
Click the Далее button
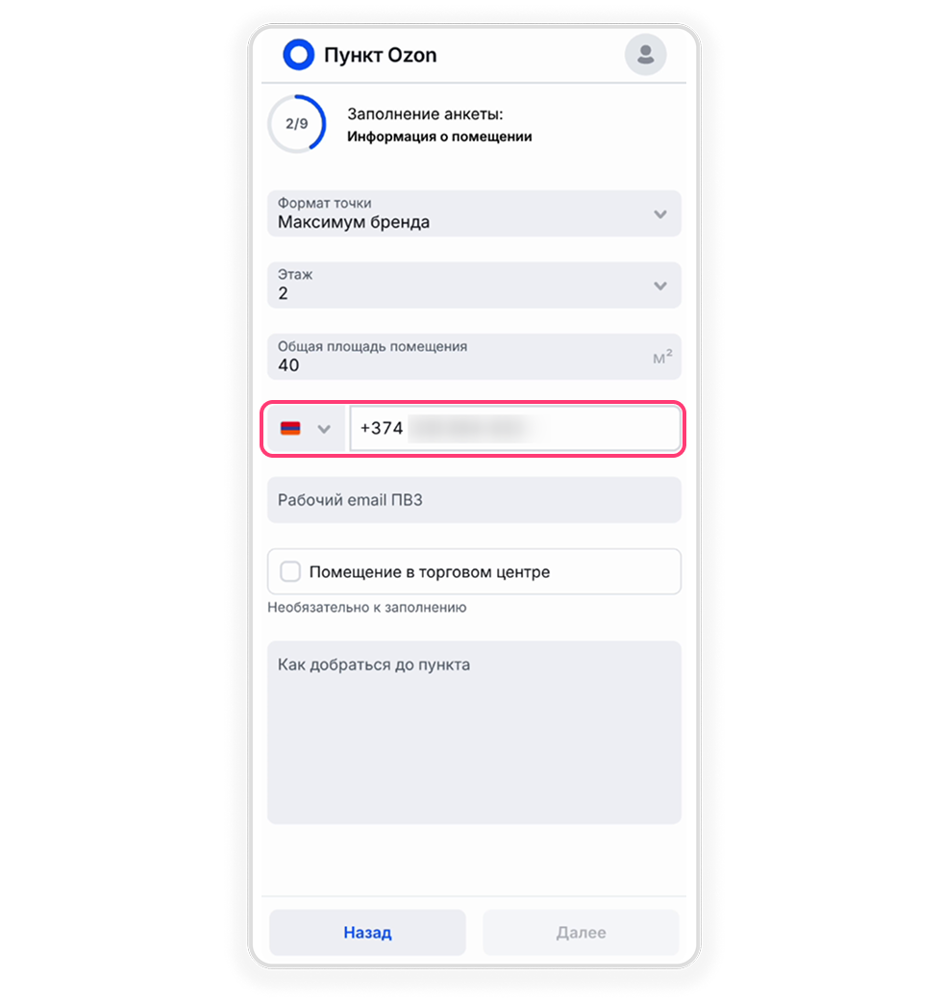[581, 933]
